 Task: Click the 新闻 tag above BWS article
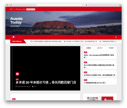pos(86,52)
